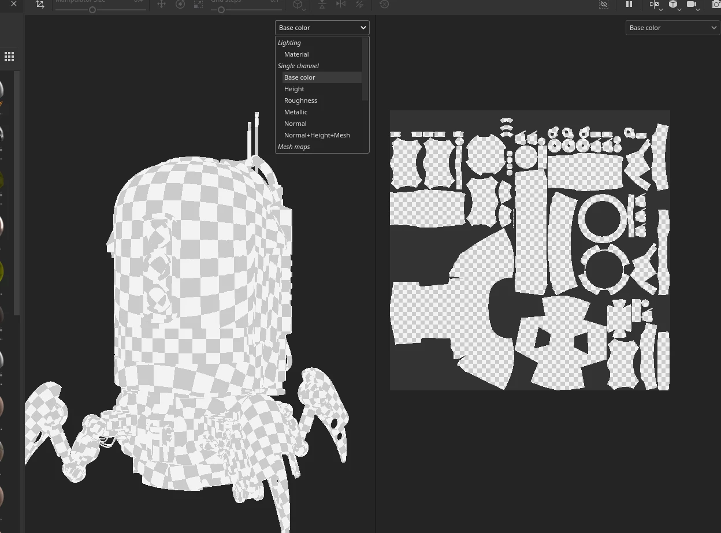Click the screenshot camera icon
The image size is (721, 533).
716,4
